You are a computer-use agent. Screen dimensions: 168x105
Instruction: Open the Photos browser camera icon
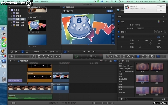128,56
